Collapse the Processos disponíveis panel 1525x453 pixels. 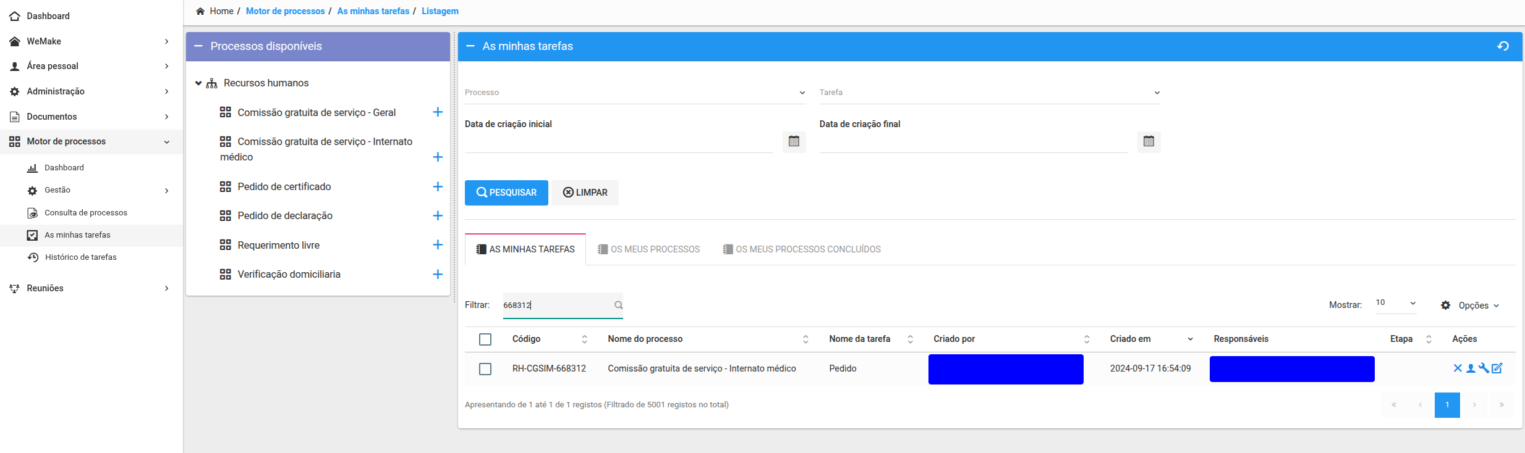click(198, 46)
